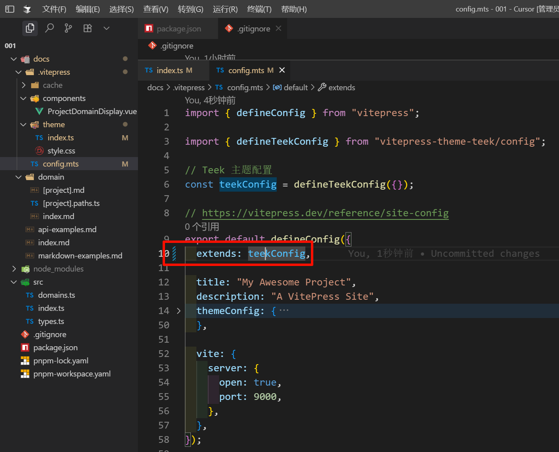Screen dimensions: 559x452
Task: Click the node_modules folder icon
Action: 25,269
